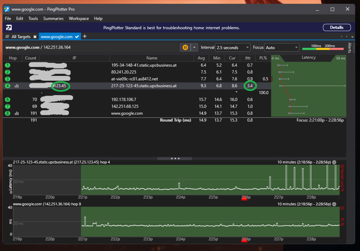The height and width of the screenshot is (251, 360).
Task: Click the Latency graph column header
Action: click(x=309, y=58)
